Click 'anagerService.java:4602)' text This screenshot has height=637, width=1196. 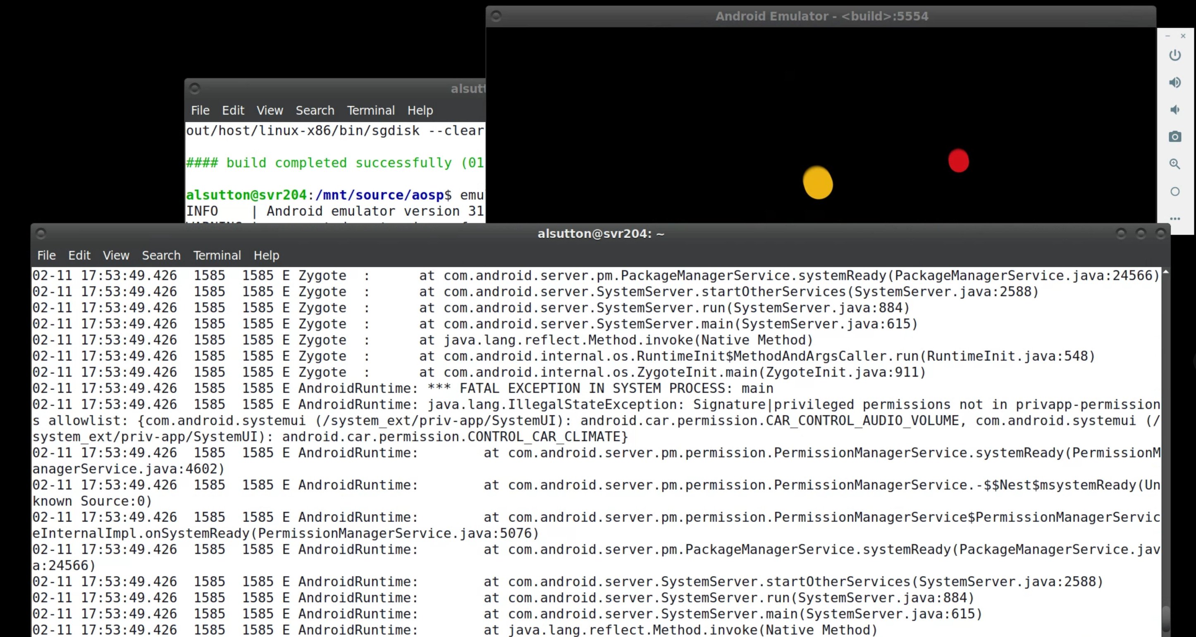coord(129,469)
